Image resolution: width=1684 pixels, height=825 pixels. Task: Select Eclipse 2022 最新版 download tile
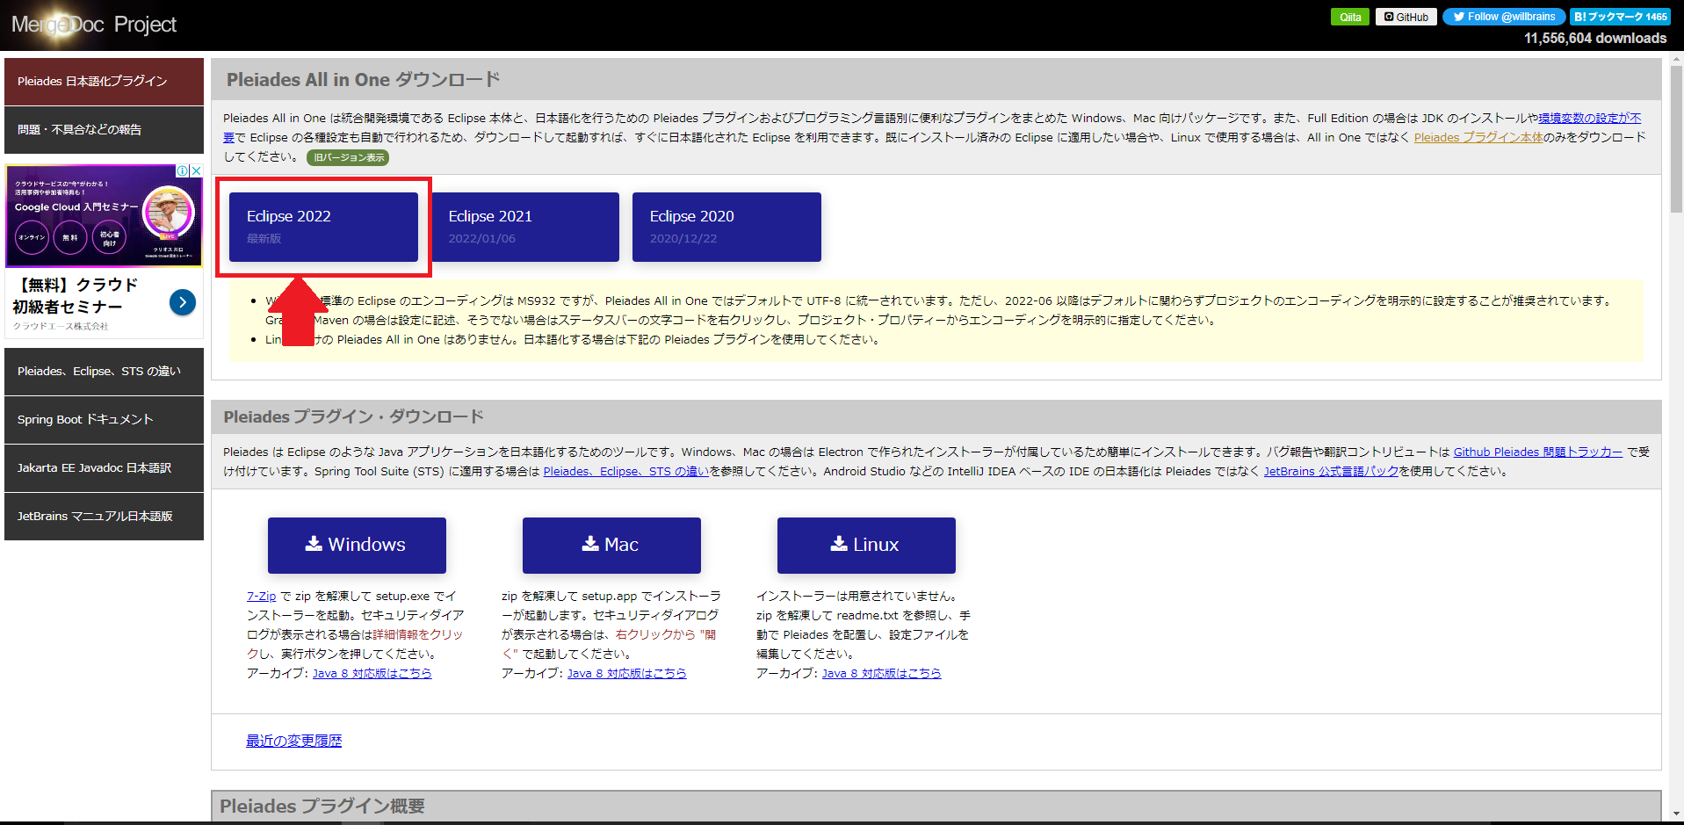[323, 227]
